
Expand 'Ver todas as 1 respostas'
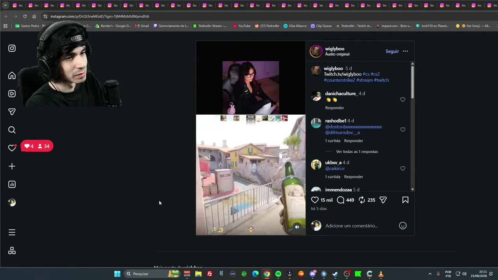357,152
